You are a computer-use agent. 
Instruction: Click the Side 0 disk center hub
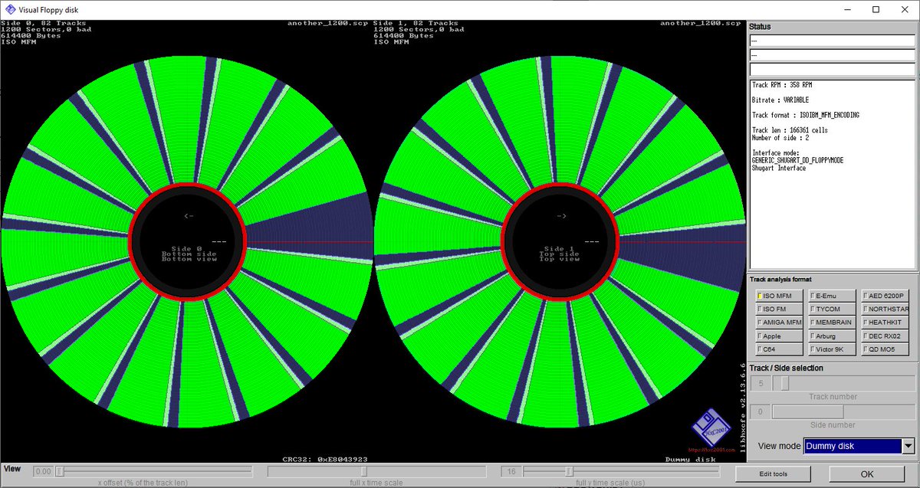(x=188, y=242)
